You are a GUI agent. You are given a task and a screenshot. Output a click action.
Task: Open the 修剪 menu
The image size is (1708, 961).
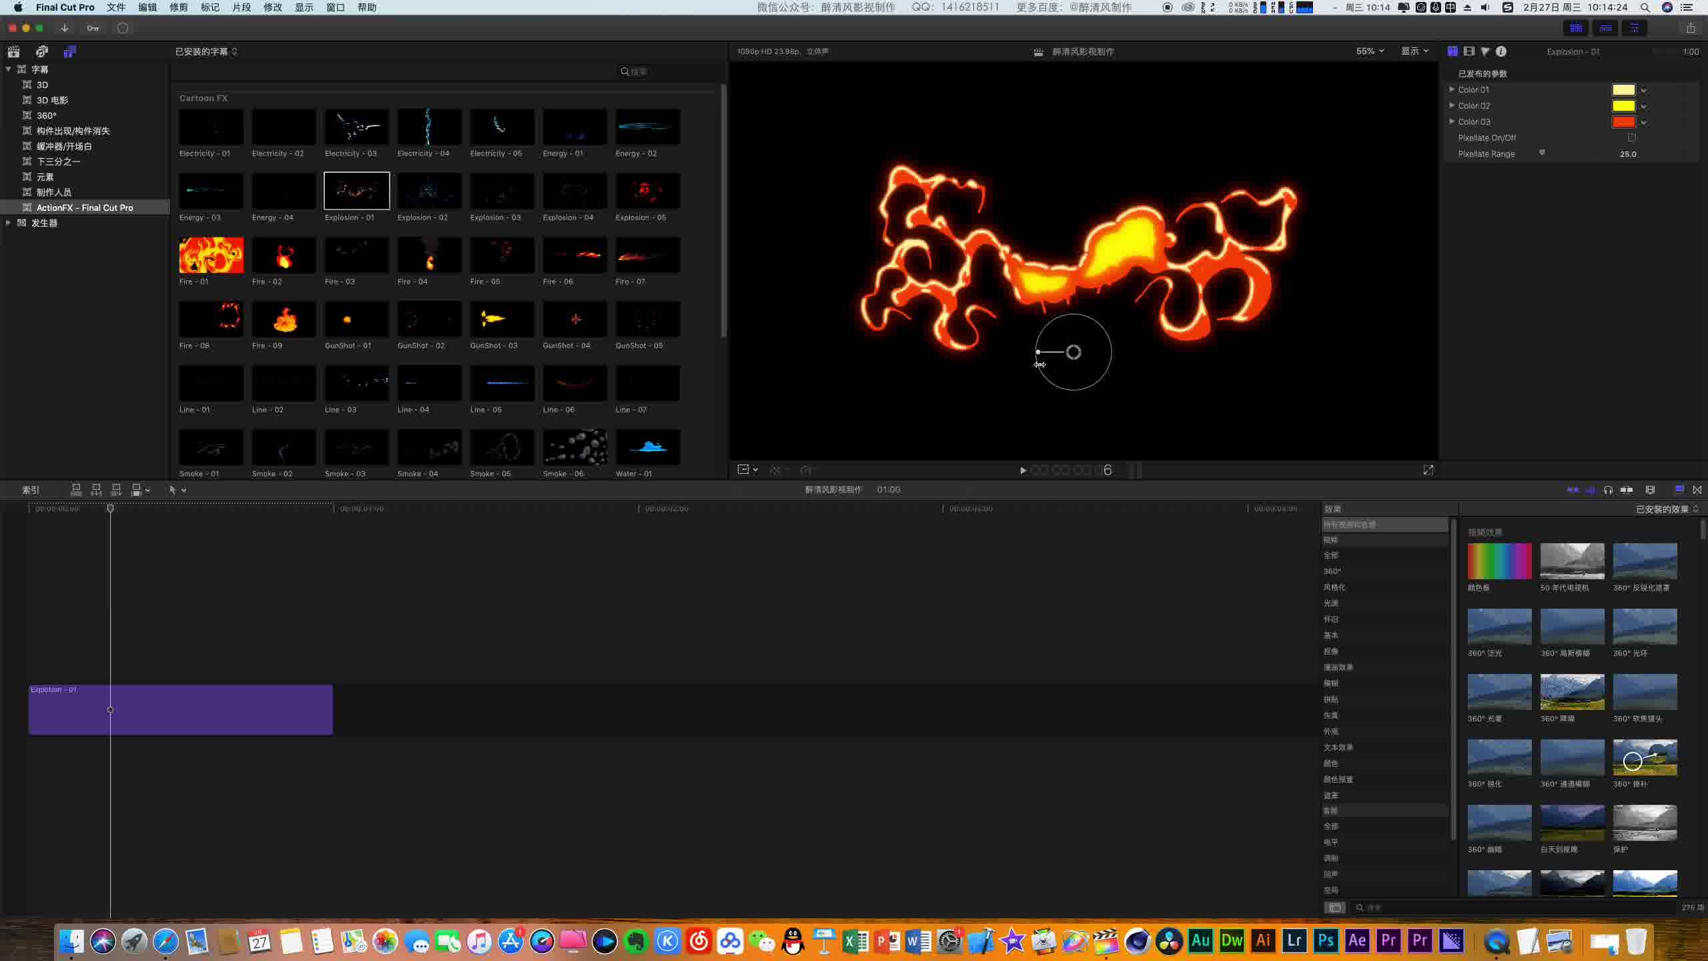[178, 7]
